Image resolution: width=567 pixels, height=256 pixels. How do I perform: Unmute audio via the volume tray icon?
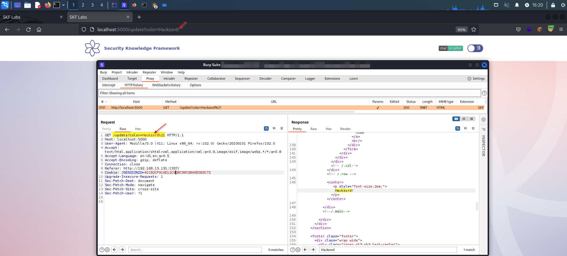(x=507, y=5)
